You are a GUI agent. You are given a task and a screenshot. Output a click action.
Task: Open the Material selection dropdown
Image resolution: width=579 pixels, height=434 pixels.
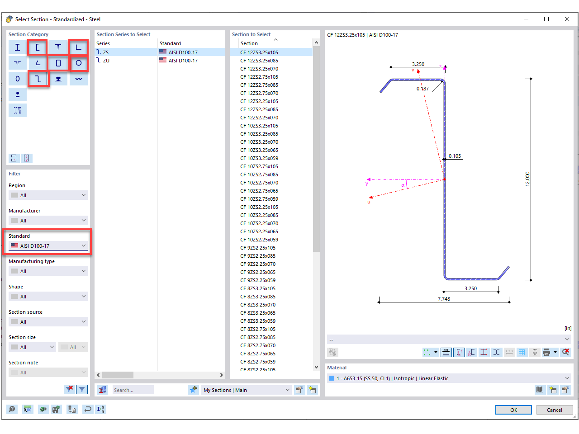[449, 378]
